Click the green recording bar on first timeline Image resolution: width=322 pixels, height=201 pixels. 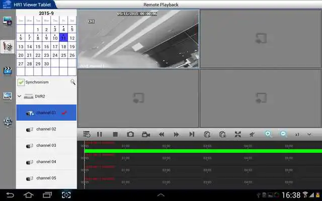coord(203,151)
